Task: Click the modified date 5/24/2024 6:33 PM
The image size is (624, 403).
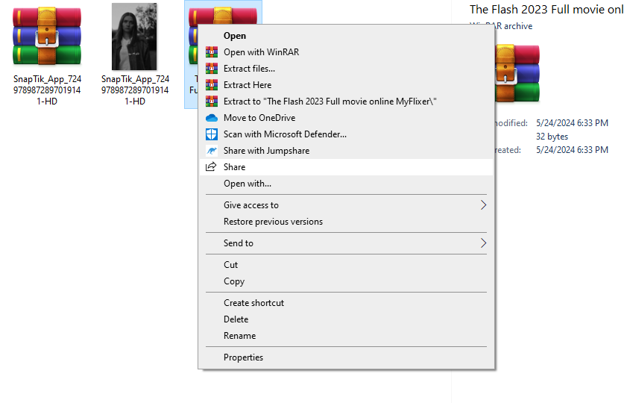Action: tap(572, 123)
